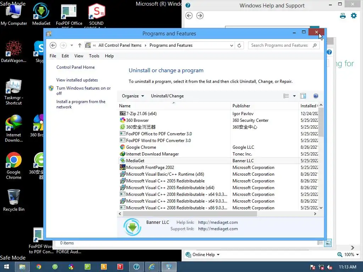Viewport: 363px width, 272px height.
Task: Open Google Chrome desktop shortcut
Action: tap(14, 166)
